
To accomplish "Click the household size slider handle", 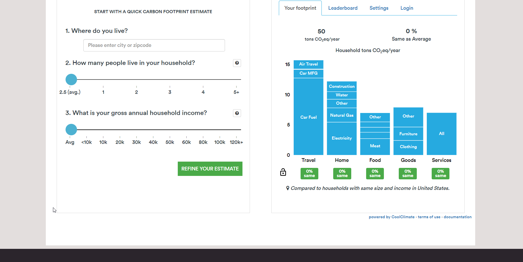I will (x=71, y=80).
